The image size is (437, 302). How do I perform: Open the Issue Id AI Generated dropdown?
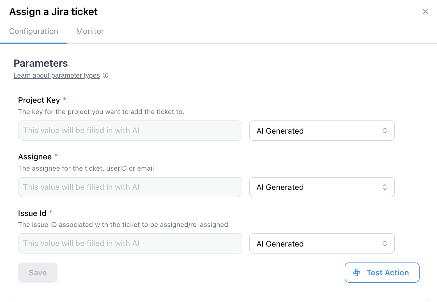321,243
